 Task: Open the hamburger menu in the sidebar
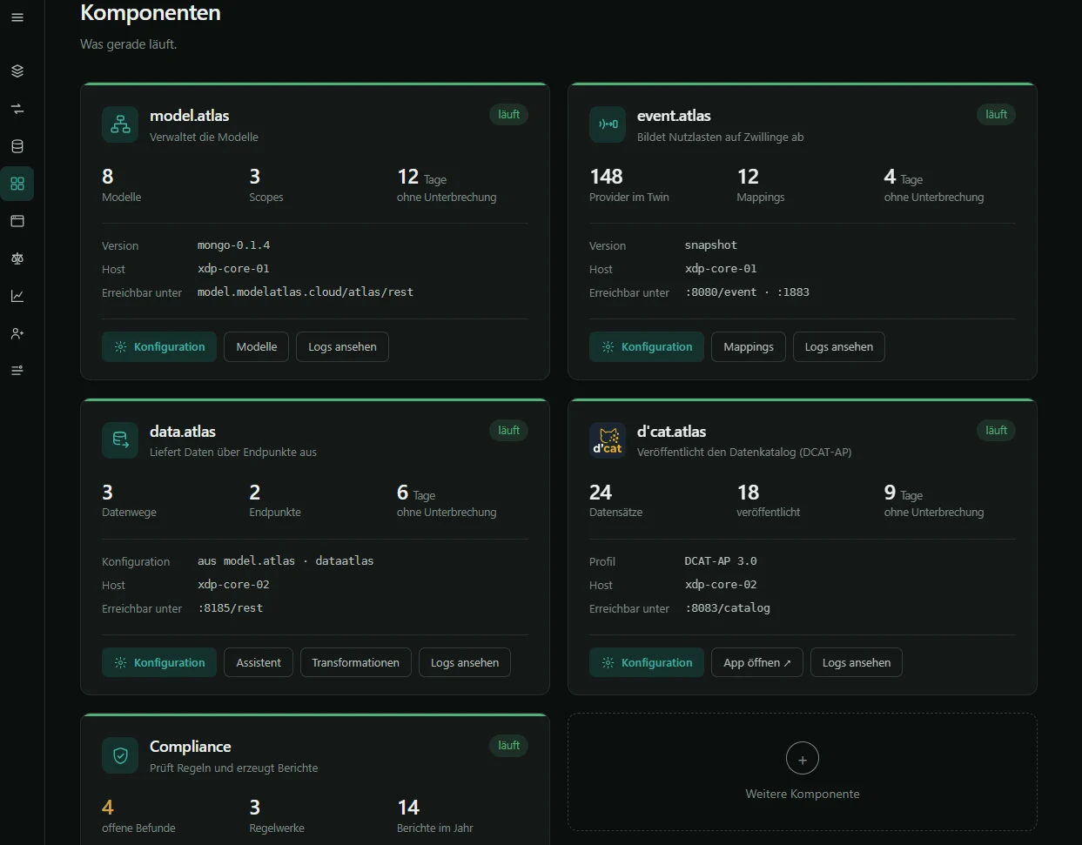coord(17,17)
